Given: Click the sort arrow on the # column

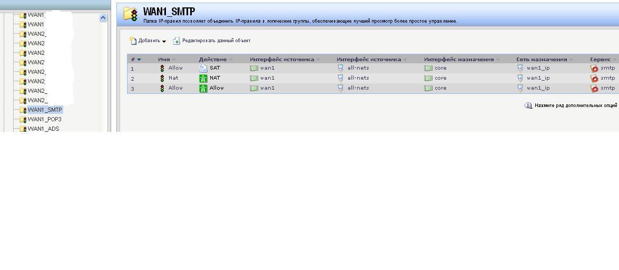Looking at the screenshot, I should pos(139,60).
